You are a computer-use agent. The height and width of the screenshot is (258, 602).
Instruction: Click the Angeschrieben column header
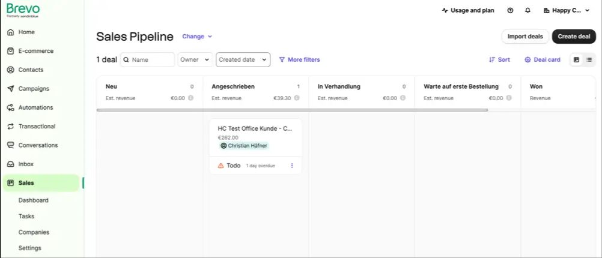click(x=233, y=86)
